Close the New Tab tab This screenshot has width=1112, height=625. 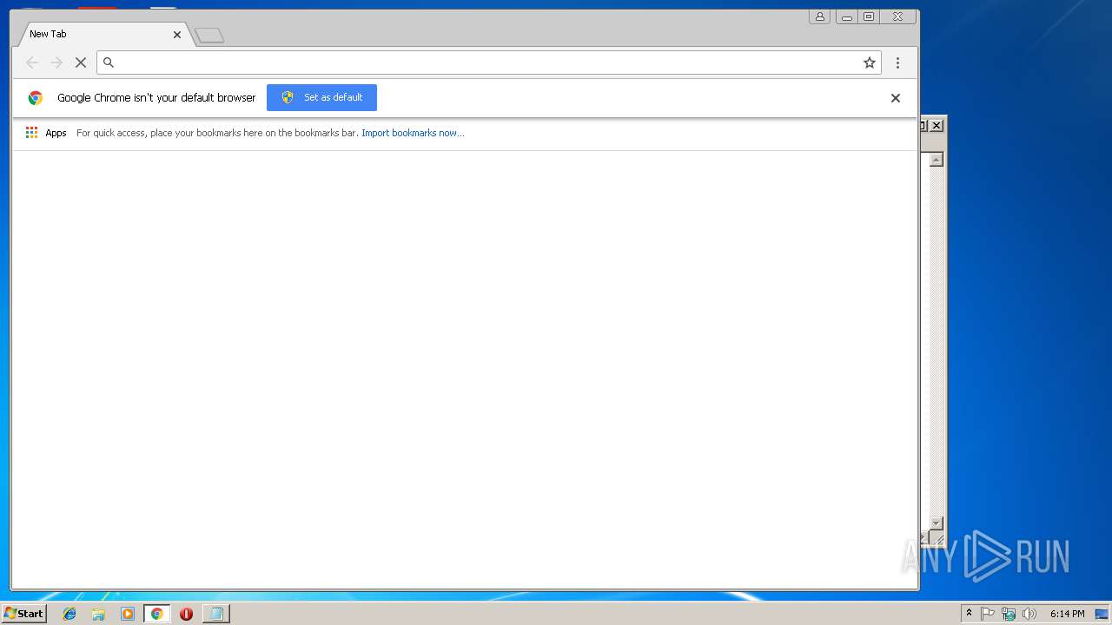[177, 35]
